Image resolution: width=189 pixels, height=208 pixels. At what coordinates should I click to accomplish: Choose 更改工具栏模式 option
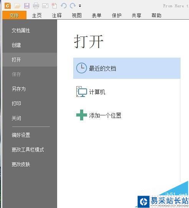point(30,150)
